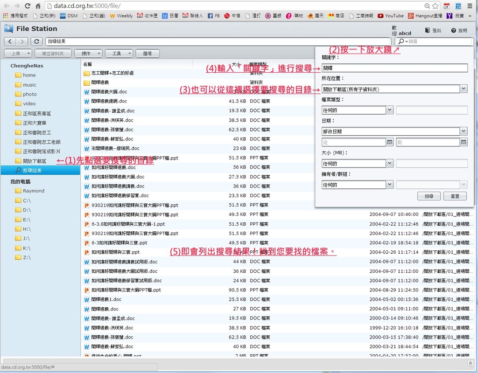The width and height of the screenshot is (478, 373).
Task: Click the 選項 options button
Action: pyautogui.click(x=147, y=54)
